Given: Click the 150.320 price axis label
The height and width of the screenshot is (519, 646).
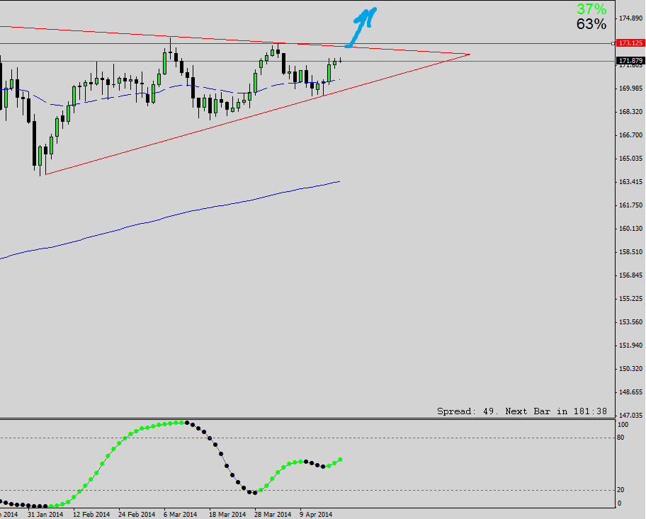Looking at the screenshot, I should click(x=631, y=369).
